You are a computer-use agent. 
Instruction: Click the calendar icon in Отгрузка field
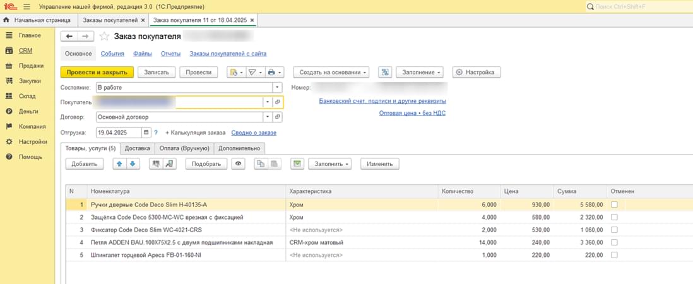tap(146, 133)
